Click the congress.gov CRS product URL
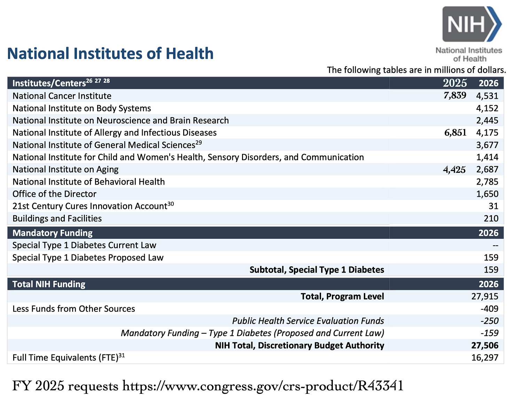 click(263, 386)
